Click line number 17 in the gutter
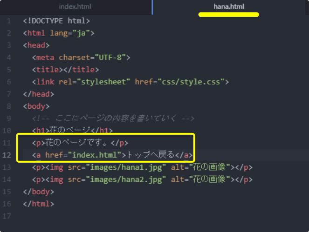309x232 pixels. click(x=7, y=216)
